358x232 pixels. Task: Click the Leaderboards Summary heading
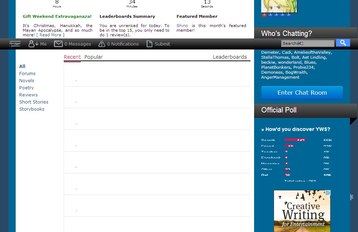coord(127,16)
